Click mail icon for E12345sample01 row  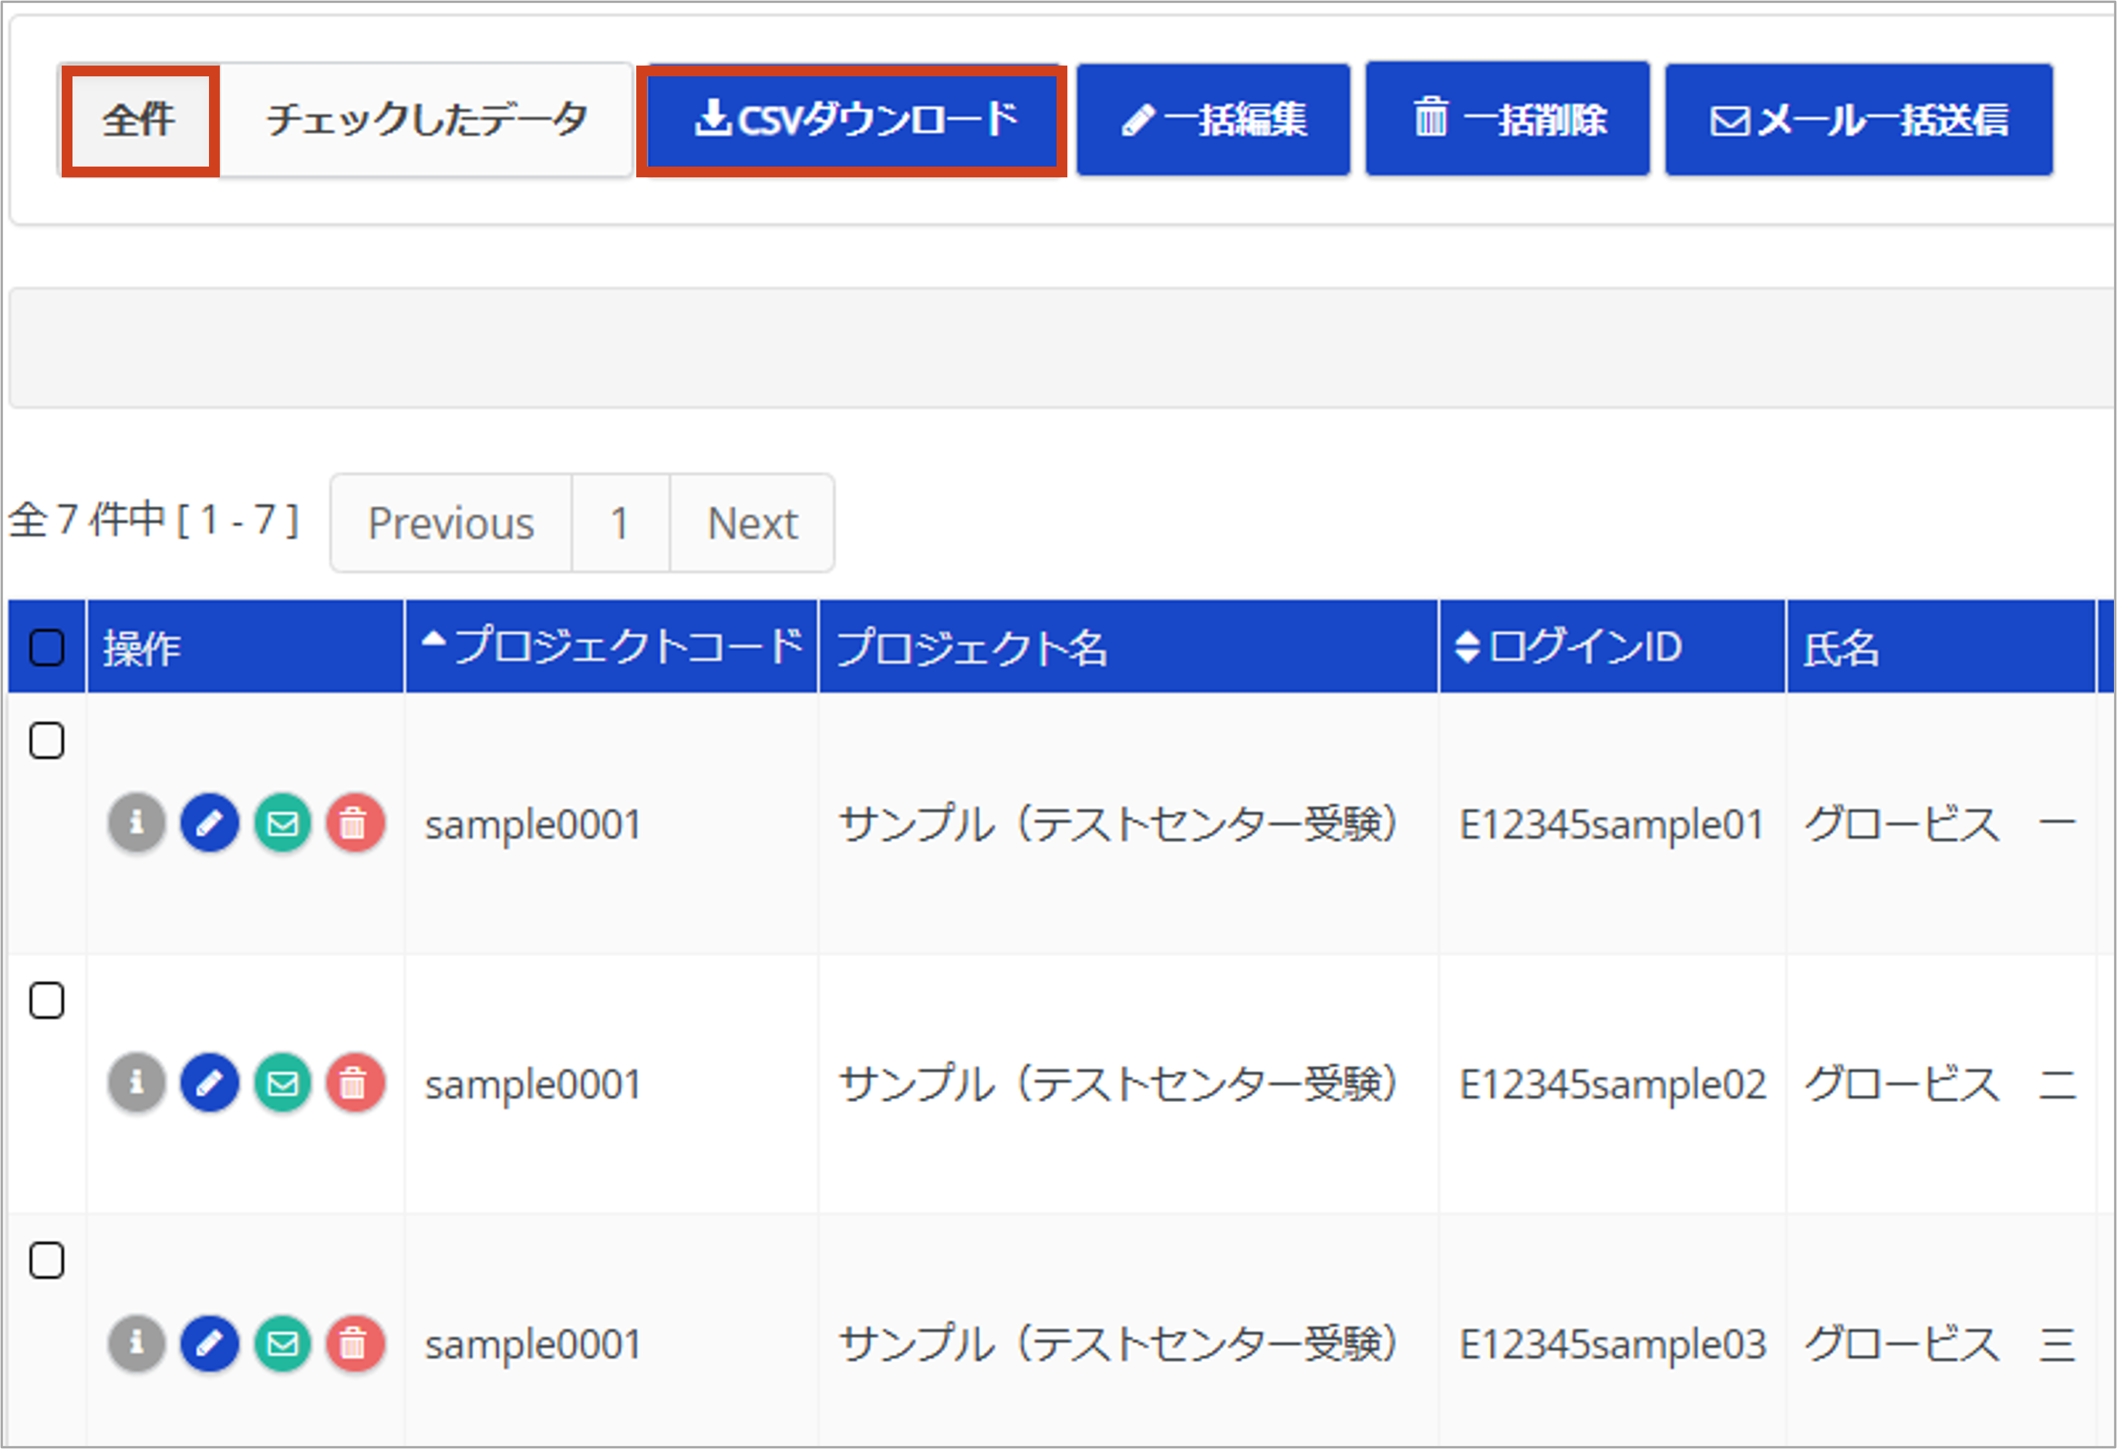[x=283, y=824]
